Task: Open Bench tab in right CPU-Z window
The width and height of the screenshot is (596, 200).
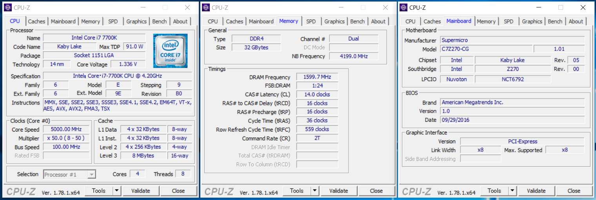Action: pos(555,22)
